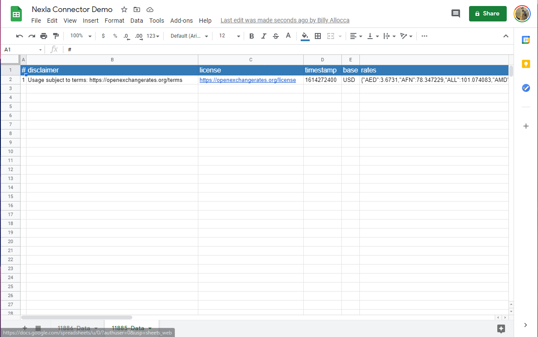This screenshot has height=337, width=538.
Task: Open Google Tasks side panel
Action: click(526, 88)
